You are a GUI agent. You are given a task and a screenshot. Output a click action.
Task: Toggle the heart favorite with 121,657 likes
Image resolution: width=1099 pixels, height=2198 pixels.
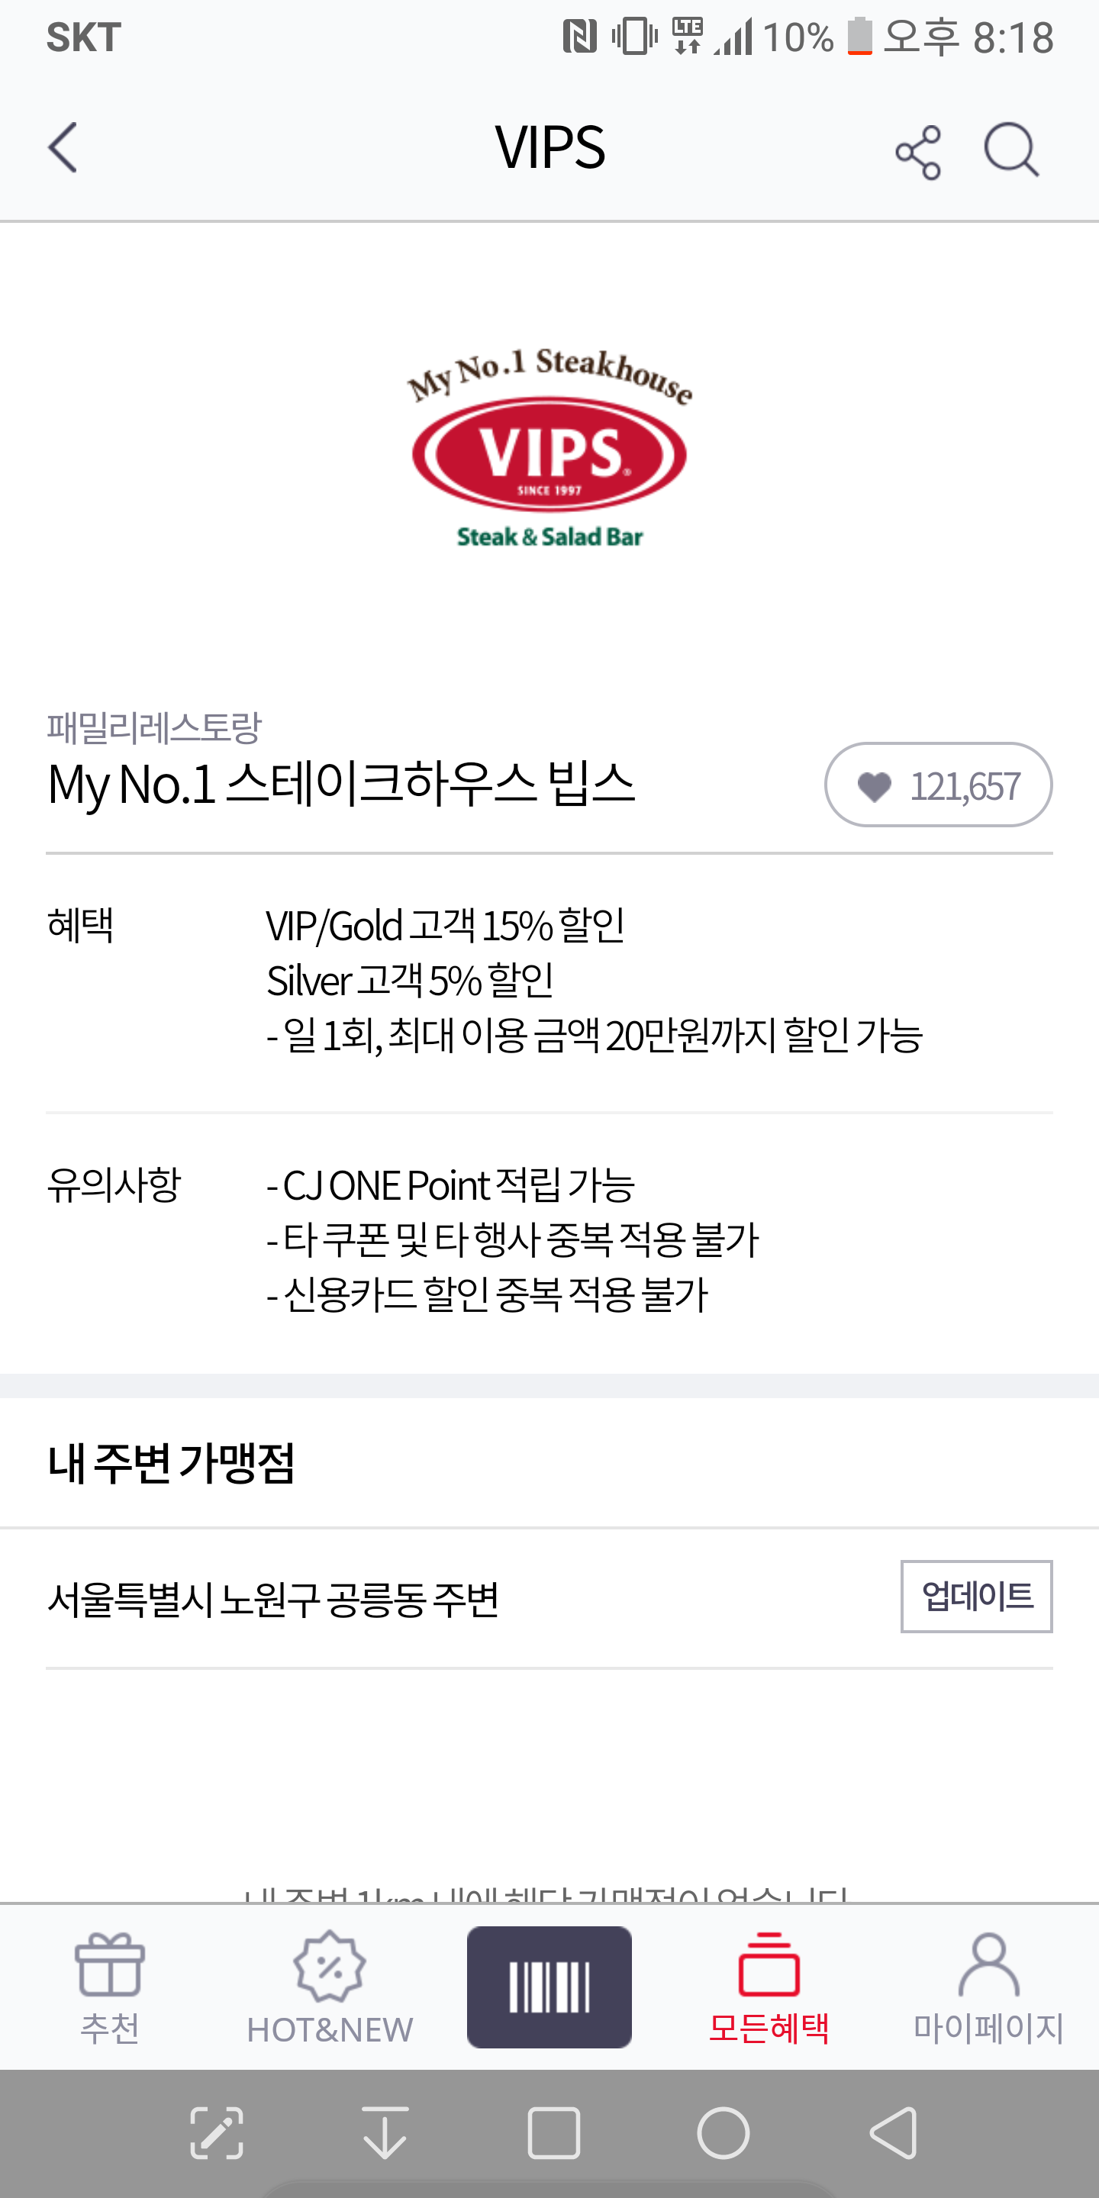pos(938,785)
